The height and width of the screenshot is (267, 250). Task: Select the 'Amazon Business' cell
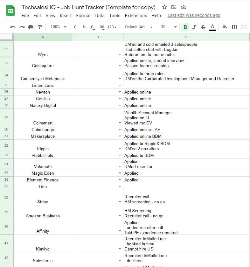click(43, 212)
